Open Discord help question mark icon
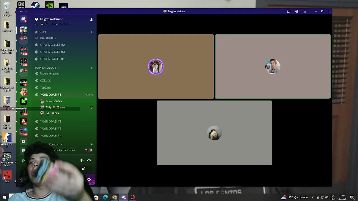Image resolution: width=358 pixels, height=201 pixels. [297, 11]
